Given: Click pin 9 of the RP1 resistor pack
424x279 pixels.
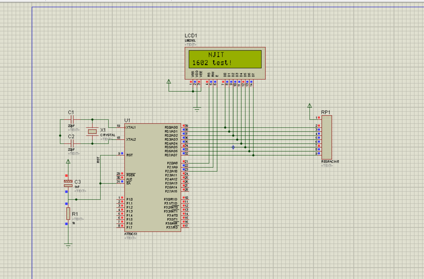Looking at the screenshot, I should click(x=316, y=154).
